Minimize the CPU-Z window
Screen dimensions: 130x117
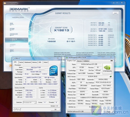tap(50, 58)
